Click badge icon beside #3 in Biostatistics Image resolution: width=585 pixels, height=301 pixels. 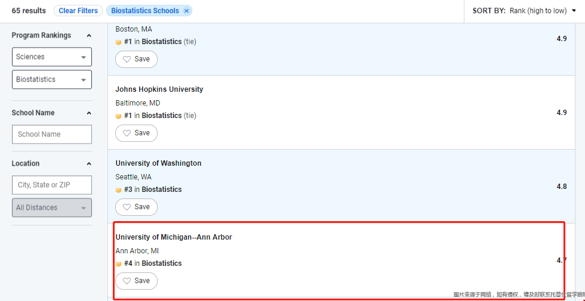point(119,190)
